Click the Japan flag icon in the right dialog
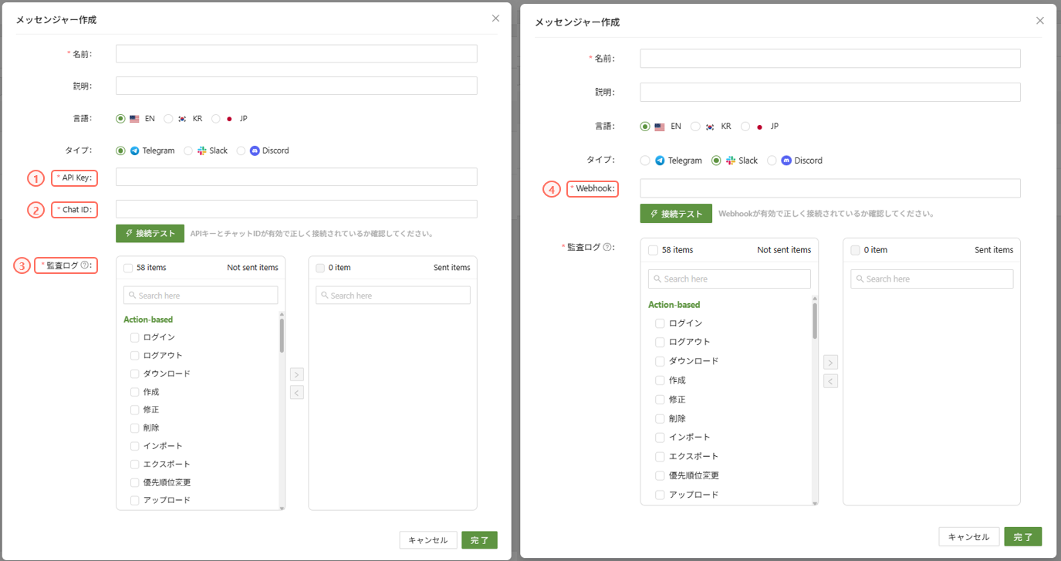This screenshot has height=561, width=1061. pyautogui.click(x=759, y=127)
